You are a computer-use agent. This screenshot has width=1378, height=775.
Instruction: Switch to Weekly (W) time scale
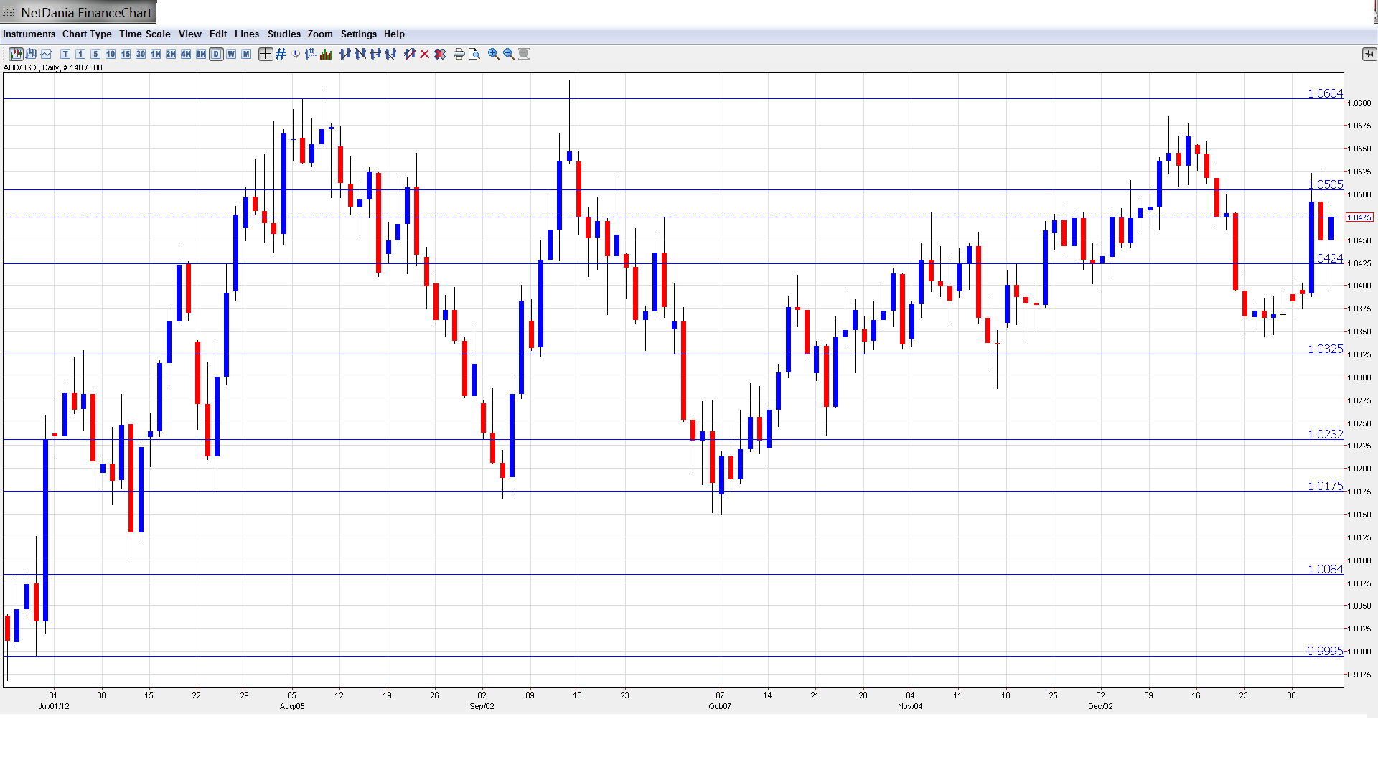(231, 54)
